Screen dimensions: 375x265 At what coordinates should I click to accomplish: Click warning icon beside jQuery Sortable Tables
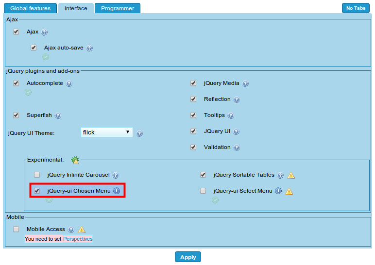pyautogui.click(x=291, y=176)
